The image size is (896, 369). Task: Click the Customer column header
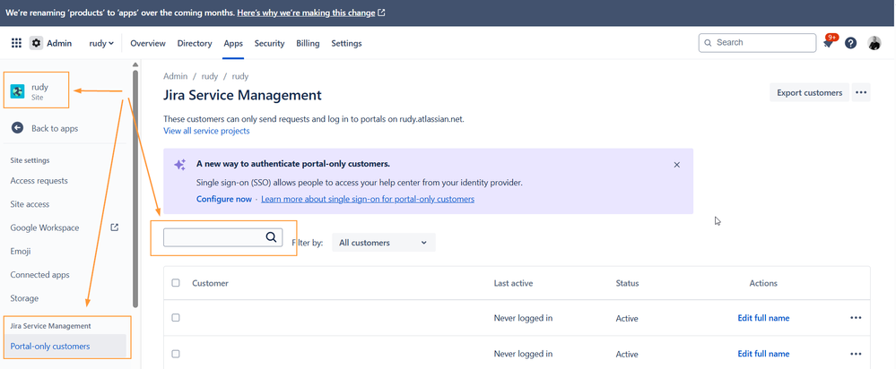click(x=210, y=283)
